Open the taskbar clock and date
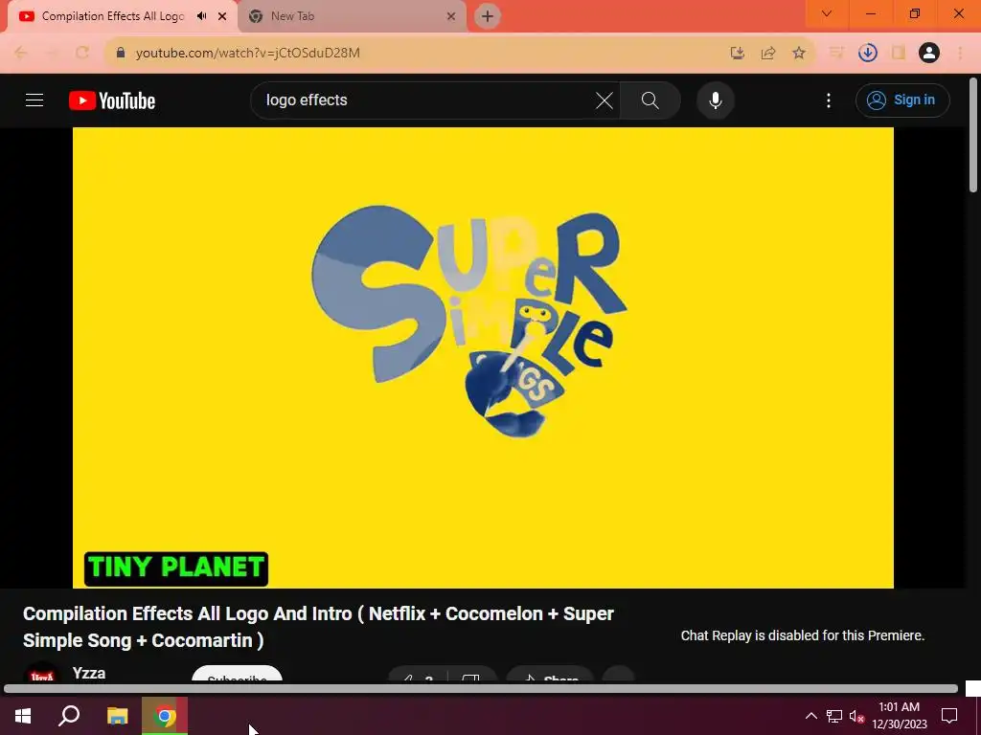This screenshot has width=981, height=735. tap(899, 716)
